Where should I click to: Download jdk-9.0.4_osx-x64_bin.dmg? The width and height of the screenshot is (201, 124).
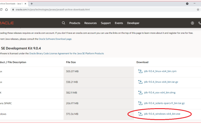pos(160,92)
